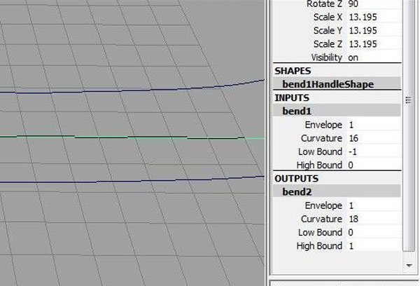The image size is (420, 286).
Task: Click bend1 Envelope value field
Action: click(374, 125)
